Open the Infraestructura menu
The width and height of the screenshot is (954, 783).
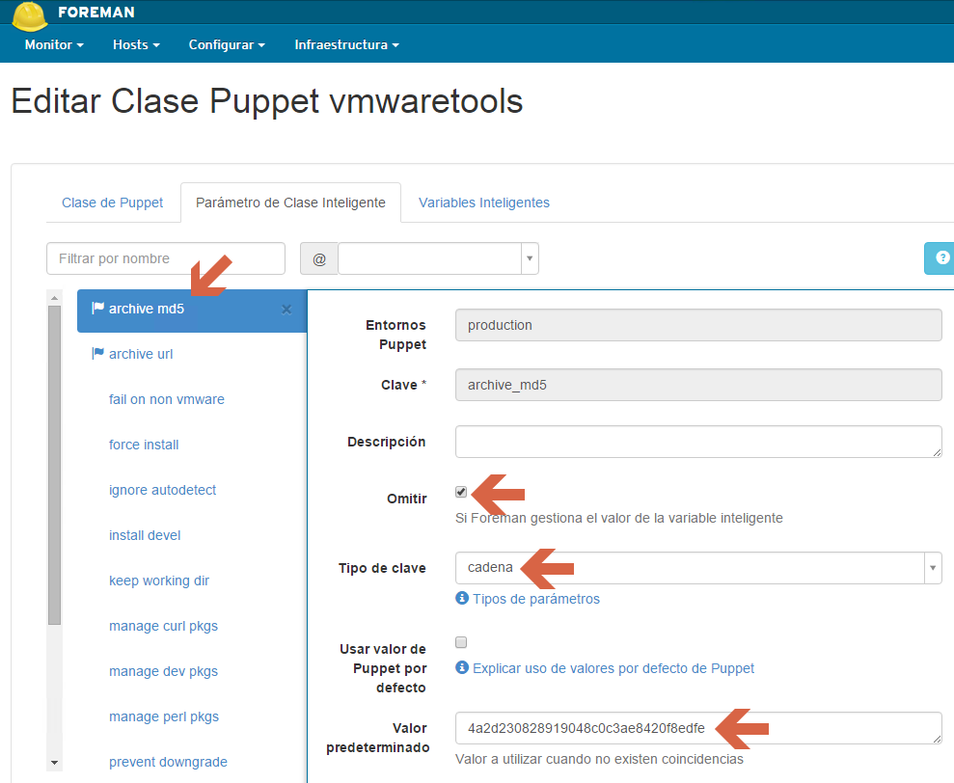pos(347,44)
